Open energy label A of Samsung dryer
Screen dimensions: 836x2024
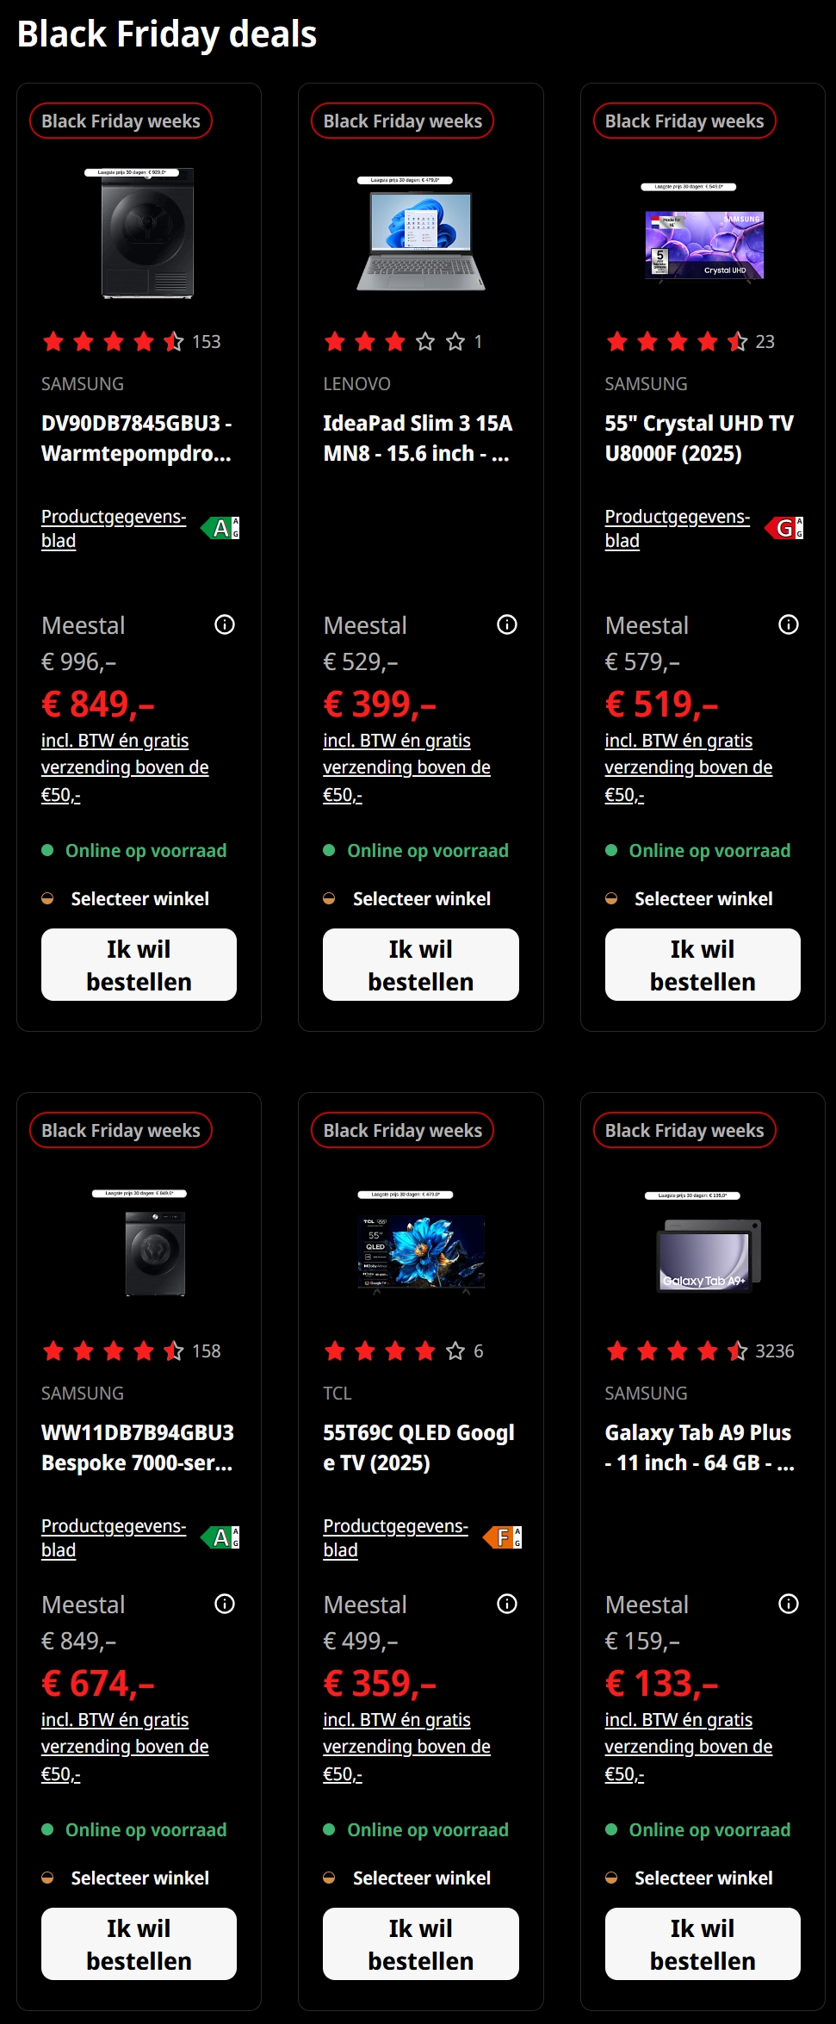click(x=221, y=528)
